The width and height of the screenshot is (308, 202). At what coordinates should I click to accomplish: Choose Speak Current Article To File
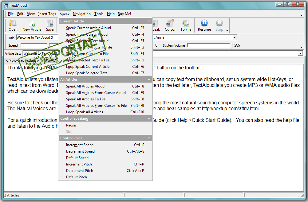pyautogui.click(x=105, y=47)
